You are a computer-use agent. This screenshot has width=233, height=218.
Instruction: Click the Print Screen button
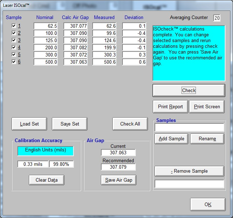[x=207, y=107]
